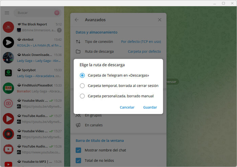Open Por defecto (TCP en uso) setting

[141, 41]
